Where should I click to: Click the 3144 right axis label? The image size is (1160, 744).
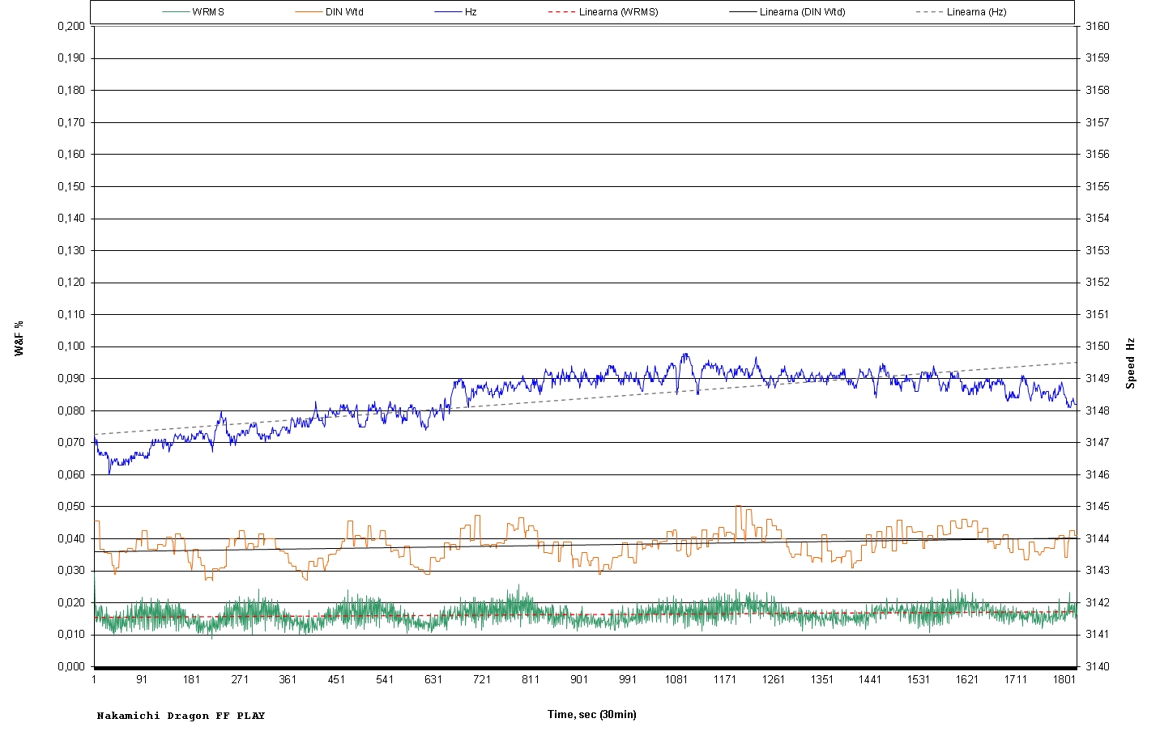1098,538
